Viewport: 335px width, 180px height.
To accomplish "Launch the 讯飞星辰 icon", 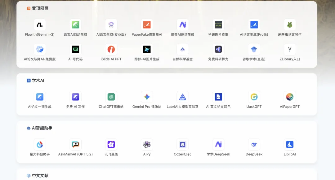I will click(111, 145).
